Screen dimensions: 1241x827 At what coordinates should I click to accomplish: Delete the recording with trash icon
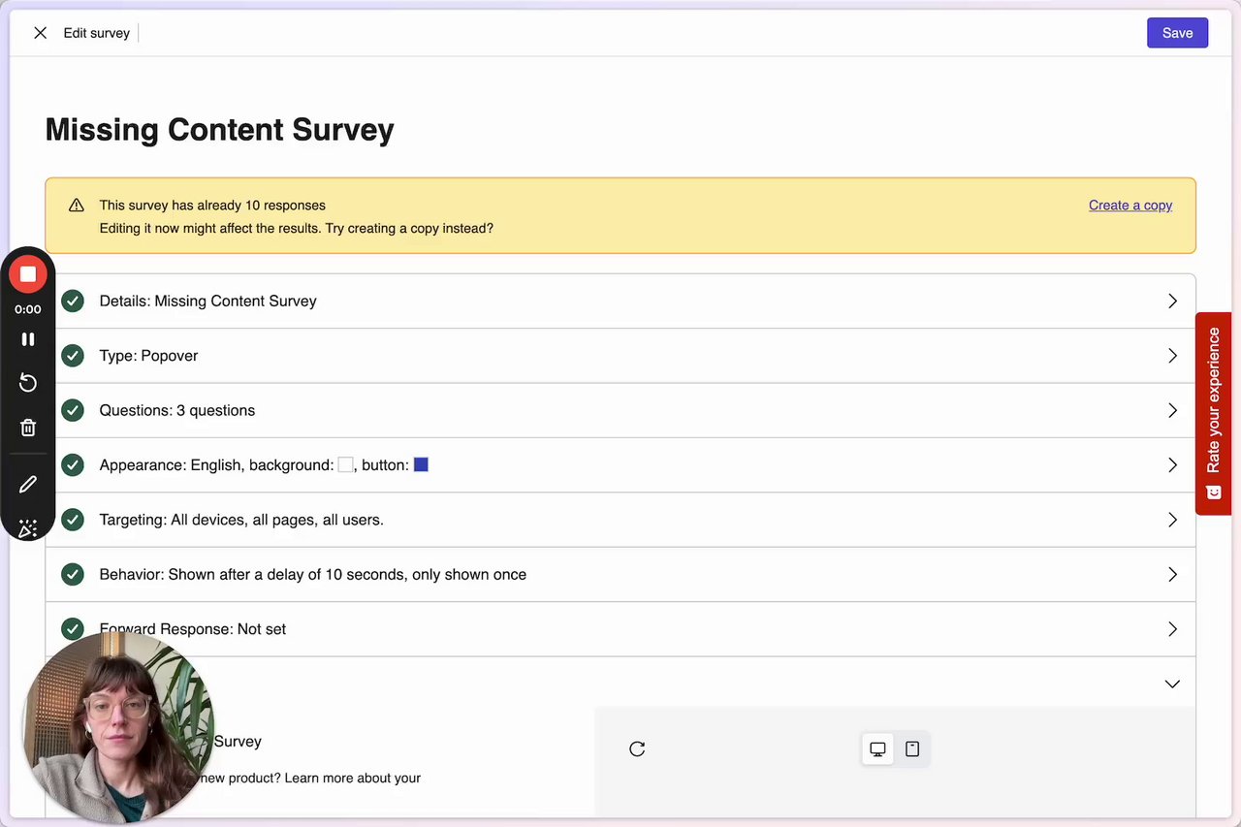click(x=28, y=428)
